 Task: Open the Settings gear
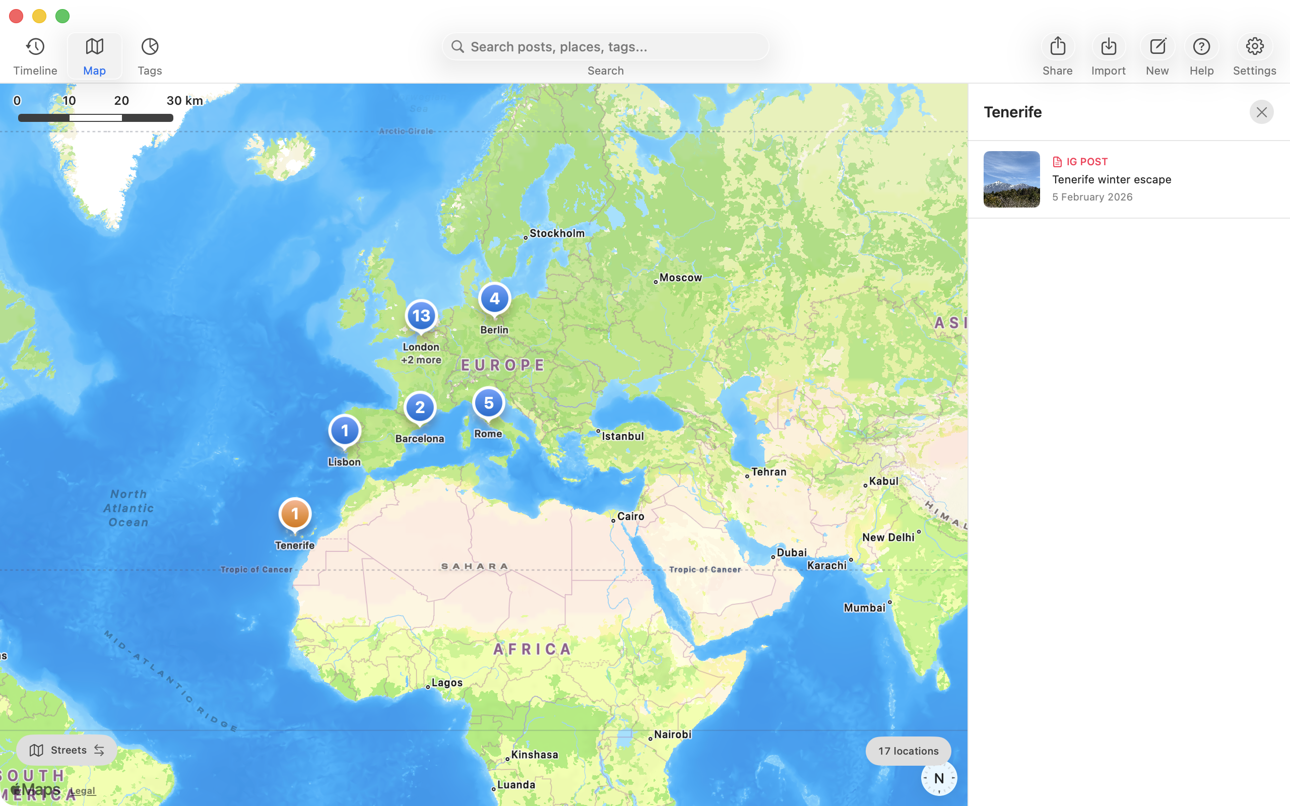click(x=1254, y=47)
